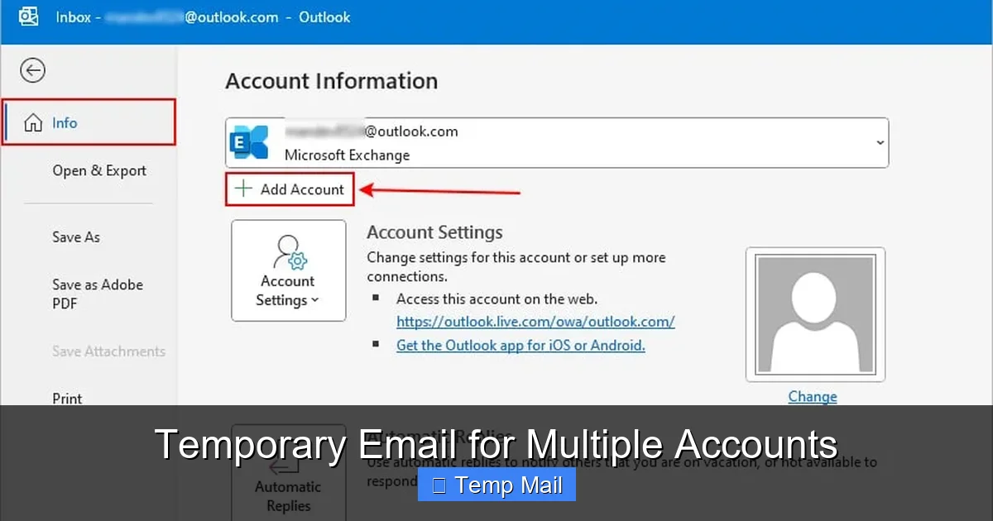Open the outlook.live.com/owa web link
The image size is (993, 521).
535,322
